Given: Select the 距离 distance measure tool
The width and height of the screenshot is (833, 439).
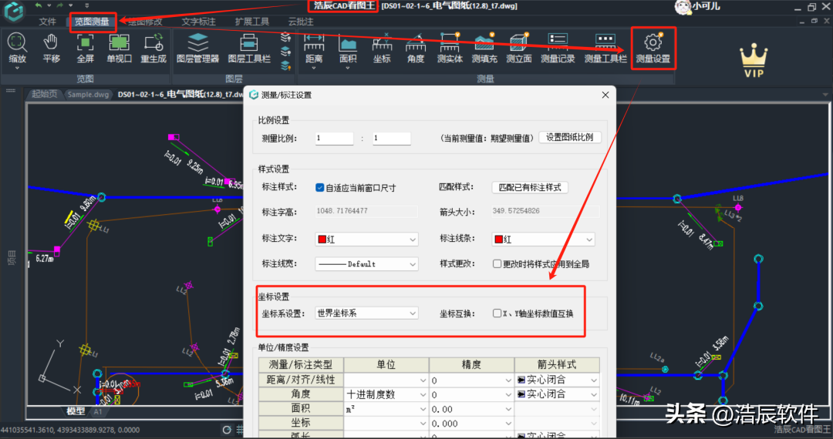Looking at the screenshot, I should click(314, 48).
